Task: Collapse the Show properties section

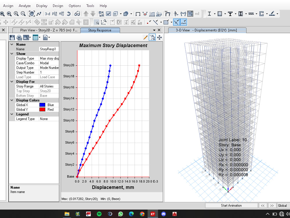Action: click(12, 53)
